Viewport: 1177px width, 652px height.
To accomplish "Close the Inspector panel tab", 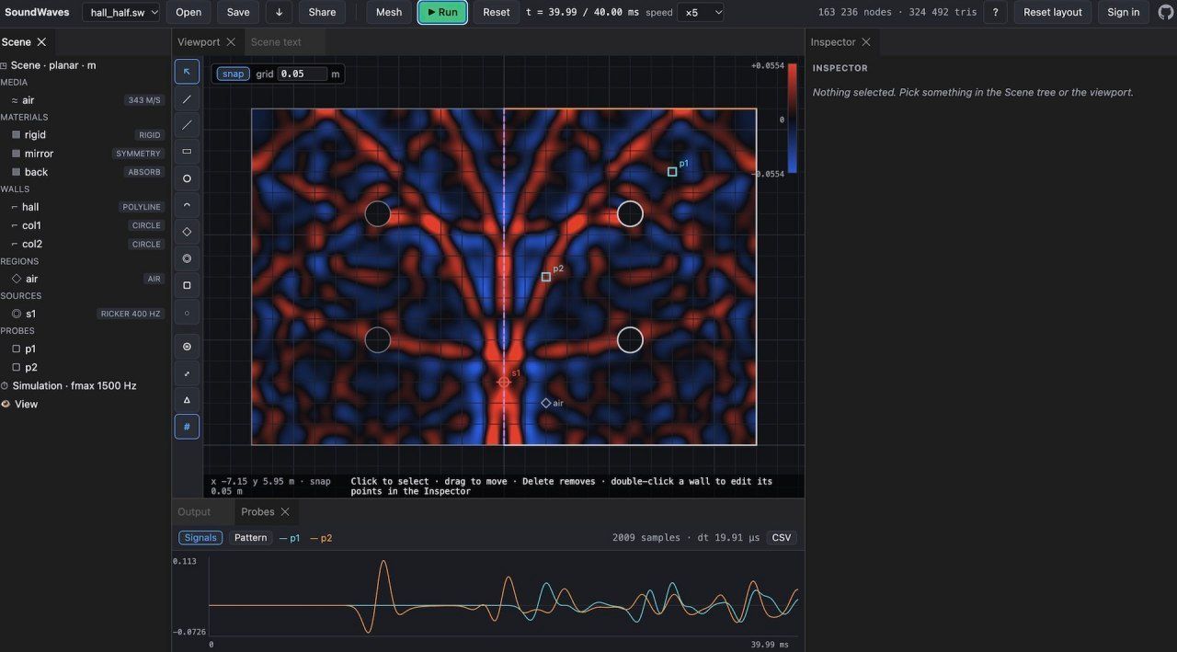I will [866, 42].
